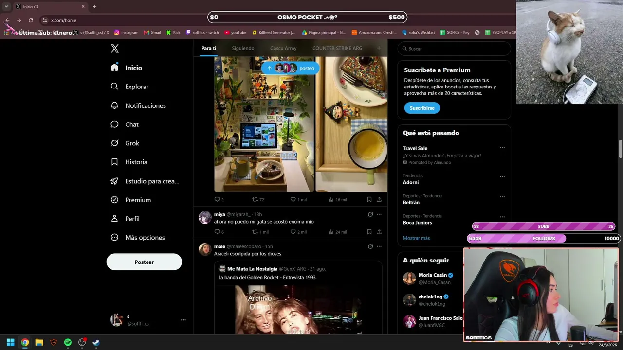Viewport: 623px width, 350px height.
Task: Expand Más opciones in the sidebar
Action: pyautogui.click(x=138, y=238)
